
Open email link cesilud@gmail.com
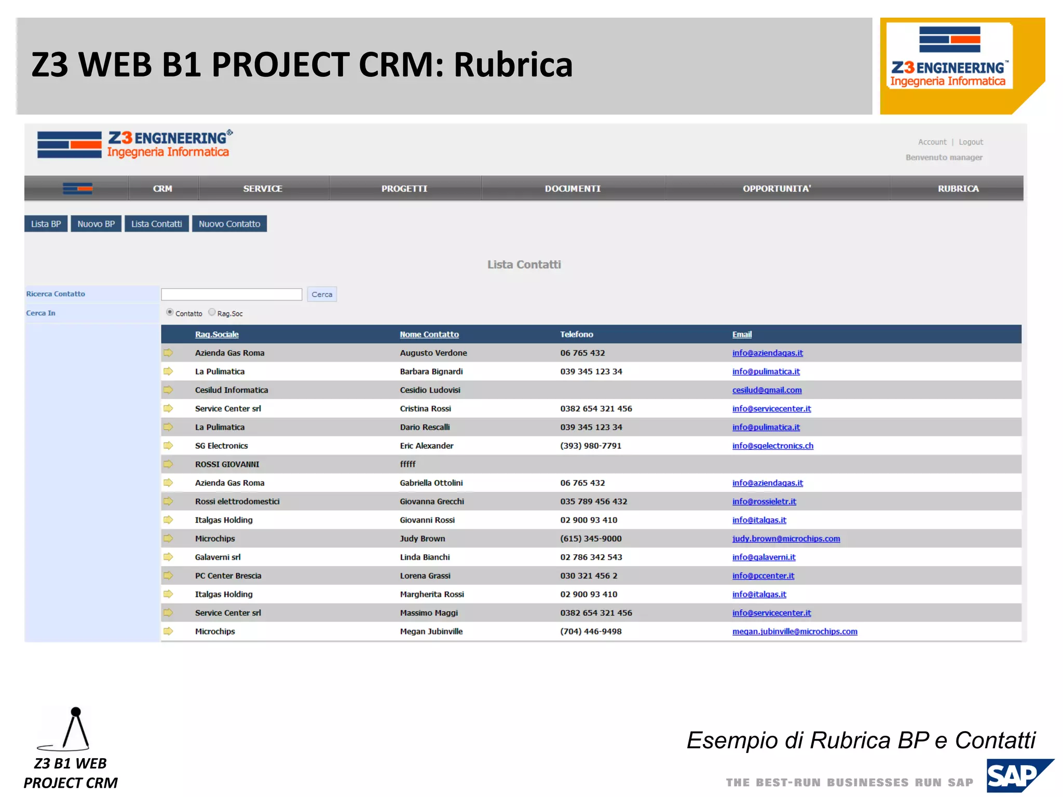tap(767, 390)
